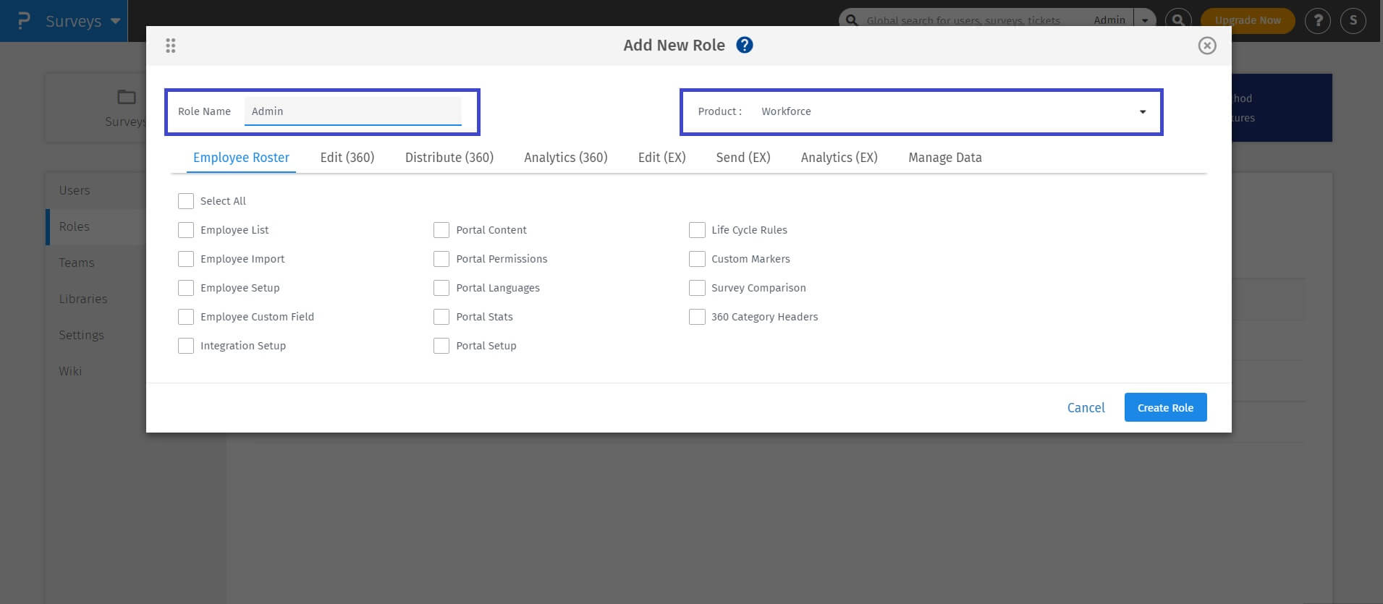
Task: Open Libraries in the sidebar
Action: coord(83,299)
